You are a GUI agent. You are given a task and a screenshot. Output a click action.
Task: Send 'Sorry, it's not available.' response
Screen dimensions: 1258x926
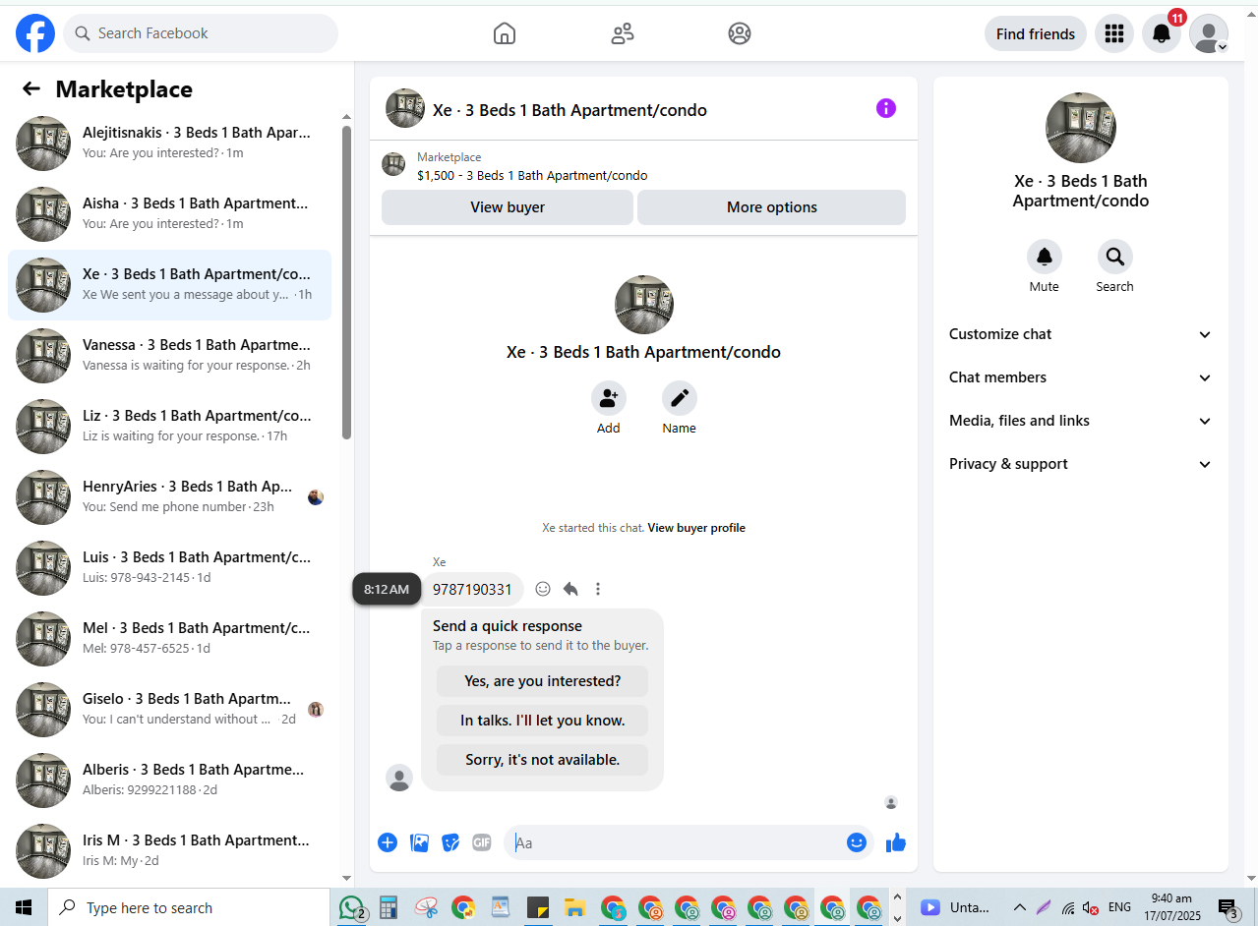coord(542,760)
